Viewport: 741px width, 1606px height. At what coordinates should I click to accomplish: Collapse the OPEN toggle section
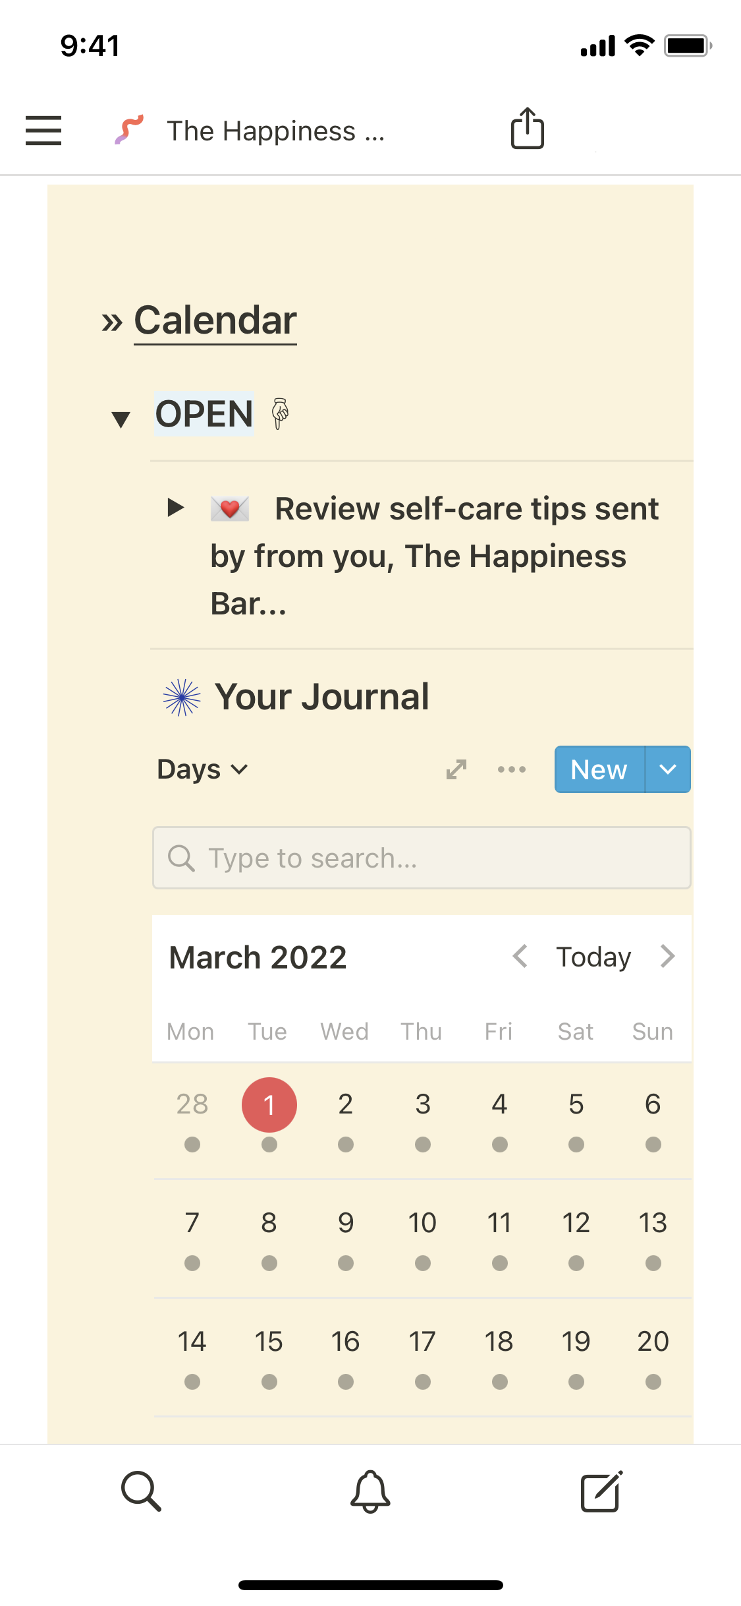[x=121, y=418]
